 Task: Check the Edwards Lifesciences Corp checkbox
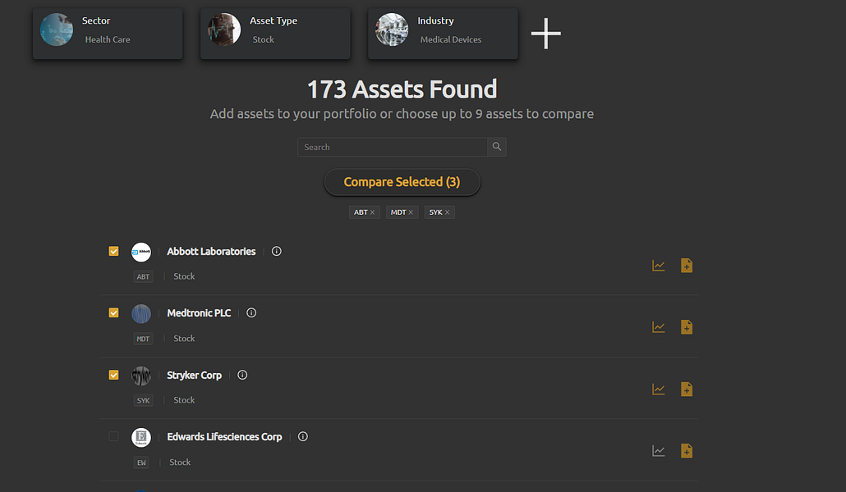tap(113, 437)
